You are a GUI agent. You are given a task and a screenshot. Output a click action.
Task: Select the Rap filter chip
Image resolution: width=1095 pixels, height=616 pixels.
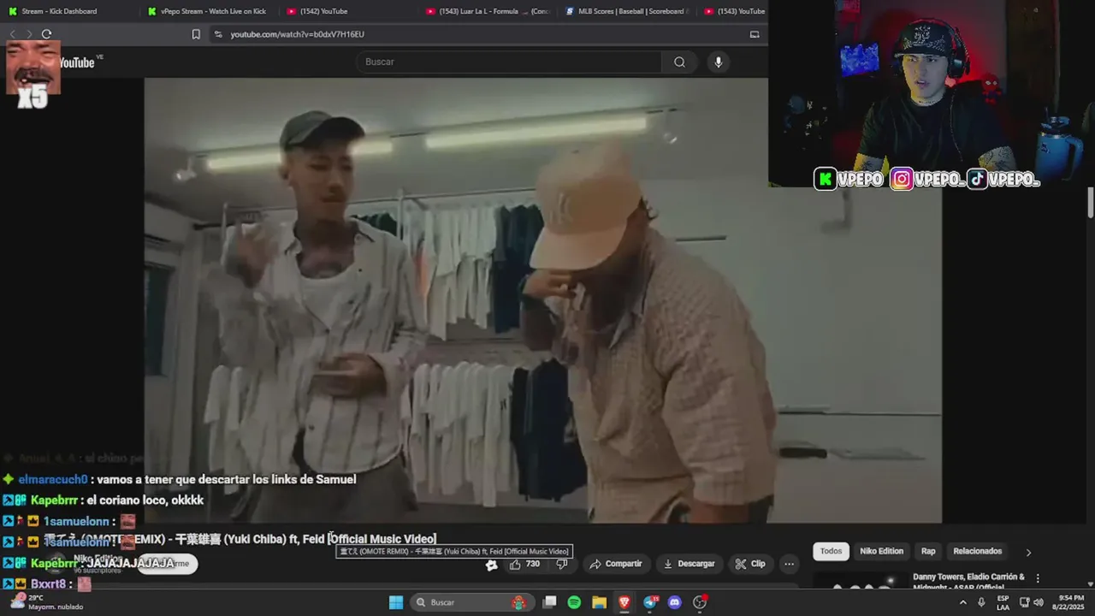tap(928, 551)
